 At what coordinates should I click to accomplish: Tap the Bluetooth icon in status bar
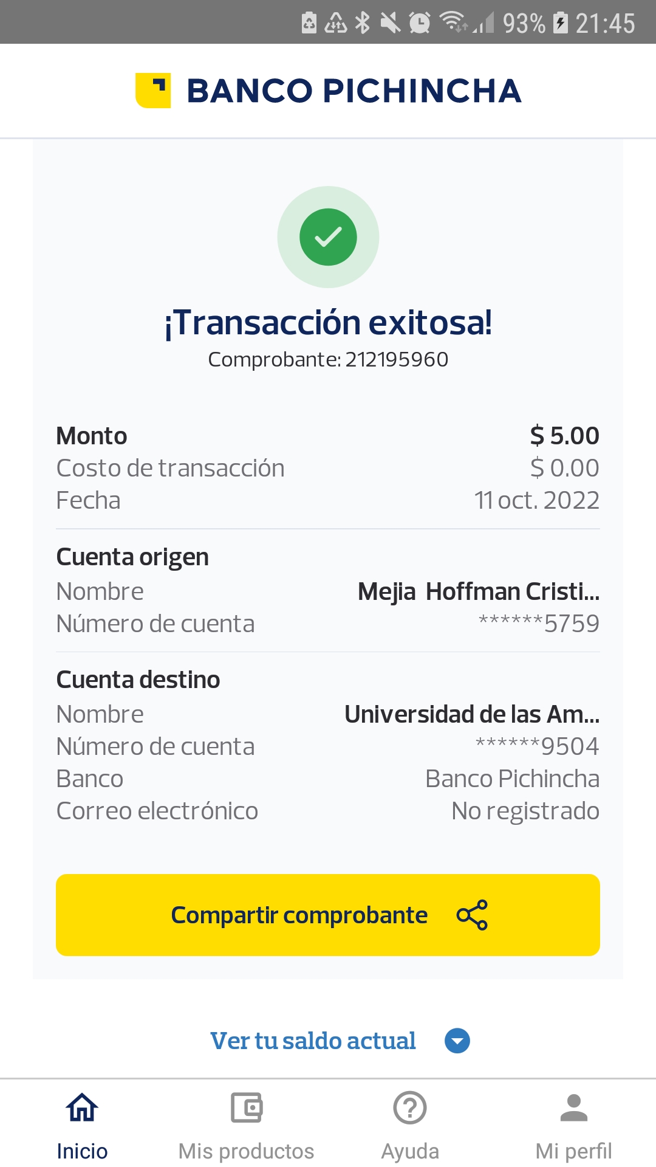pyautogui.click(x=363, y=23)
